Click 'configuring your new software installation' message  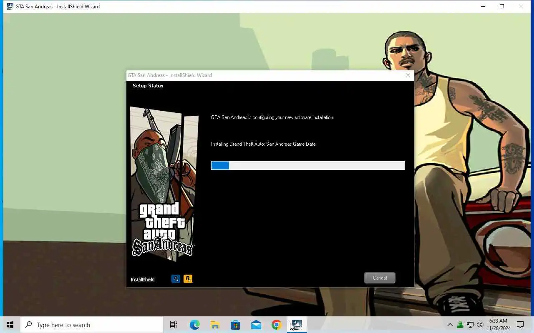coord(272,117)
